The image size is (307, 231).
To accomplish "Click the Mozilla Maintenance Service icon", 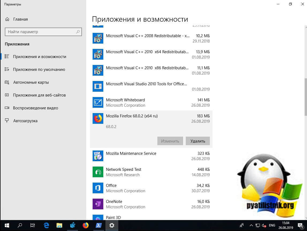I will click(98, 156).
